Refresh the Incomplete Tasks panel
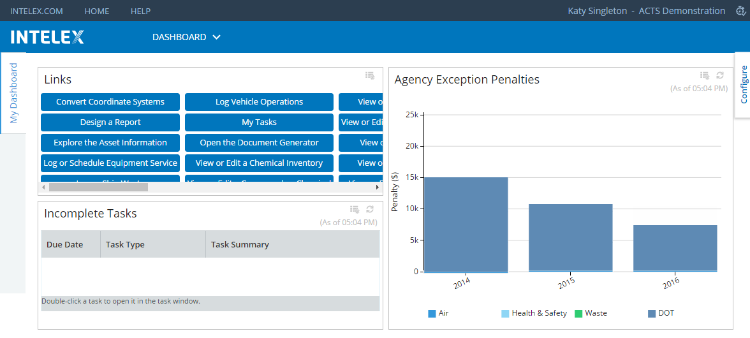The width and height of the screenshot is (750, 338). click(370, 209)
